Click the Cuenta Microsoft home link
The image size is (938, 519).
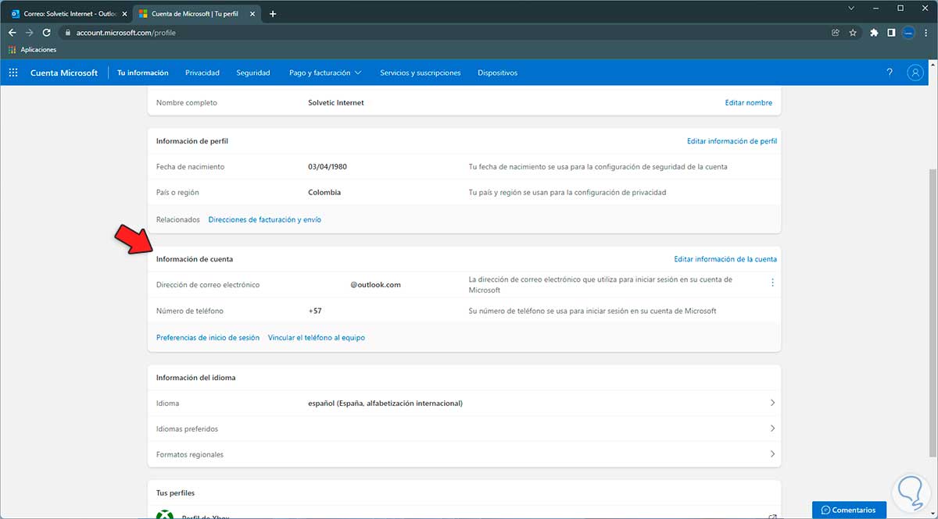(x=64, y=73)
